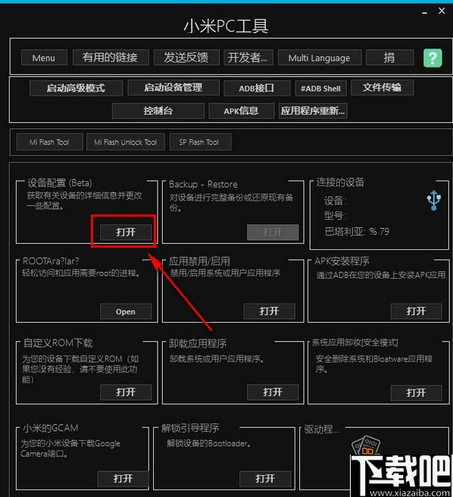Click 打开 under APK安装程序
453x497 pixels.
(x=416, y=311)
